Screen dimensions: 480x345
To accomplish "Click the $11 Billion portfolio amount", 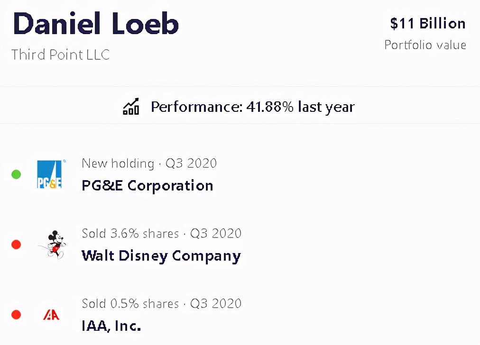I will click(x=427, y=23).
